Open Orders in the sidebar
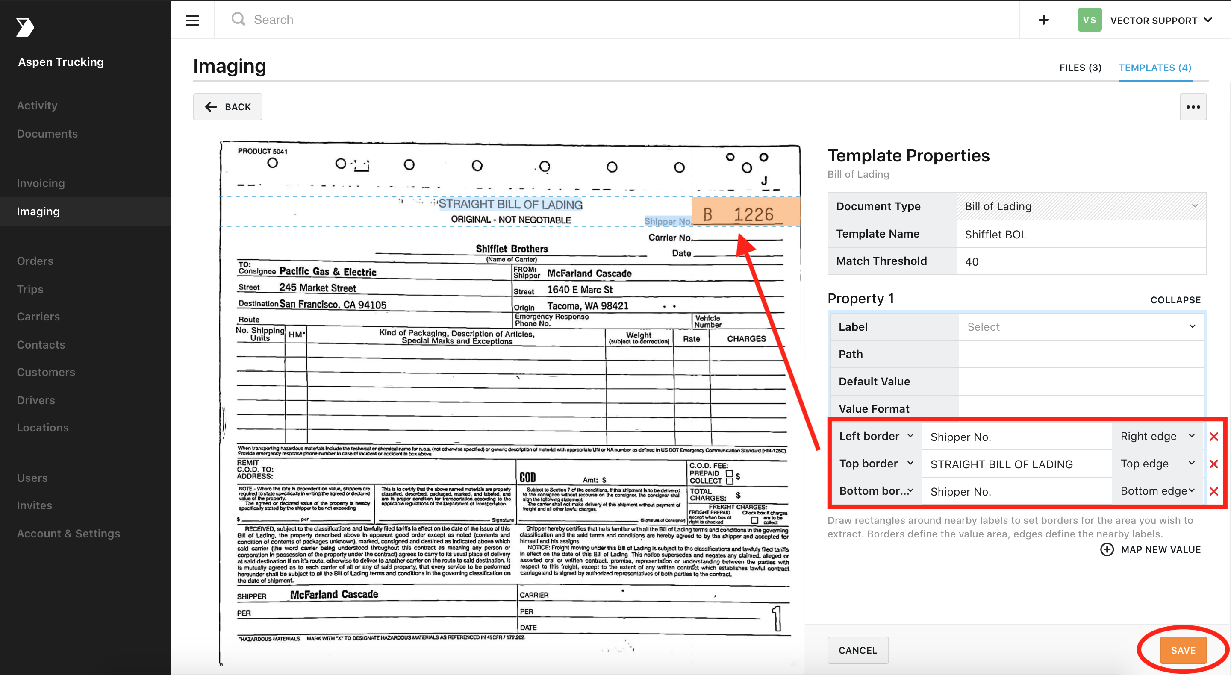 coord(35,261)
